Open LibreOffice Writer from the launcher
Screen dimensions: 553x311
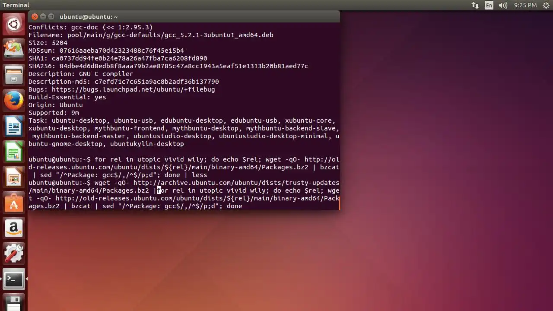coord(14,127)
